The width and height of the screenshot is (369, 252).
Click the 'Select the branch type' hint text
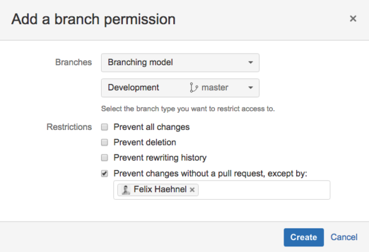pyautogui.click(x=188, y=109)
